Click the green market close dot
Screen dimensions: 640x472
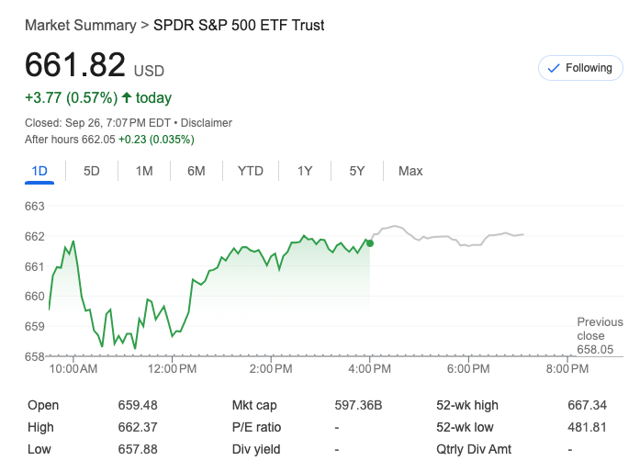369,242
